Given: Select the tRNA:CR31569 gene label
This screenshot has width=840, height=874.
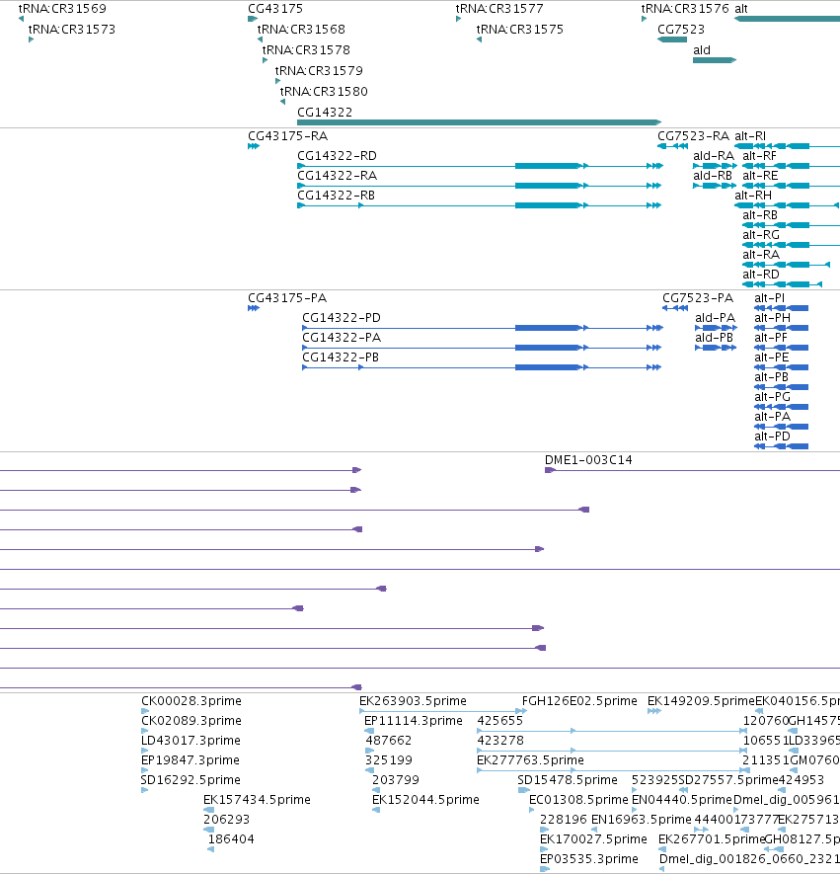Looking at the screenshot, I should pos(62,9).
